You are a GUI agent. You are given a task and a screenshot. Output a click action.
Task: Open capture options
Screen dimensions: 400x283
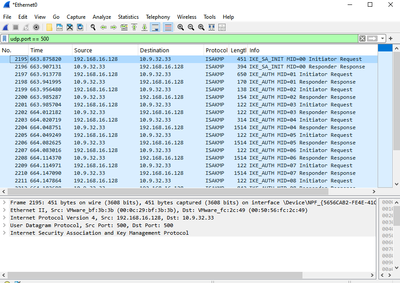pos(37,27)
